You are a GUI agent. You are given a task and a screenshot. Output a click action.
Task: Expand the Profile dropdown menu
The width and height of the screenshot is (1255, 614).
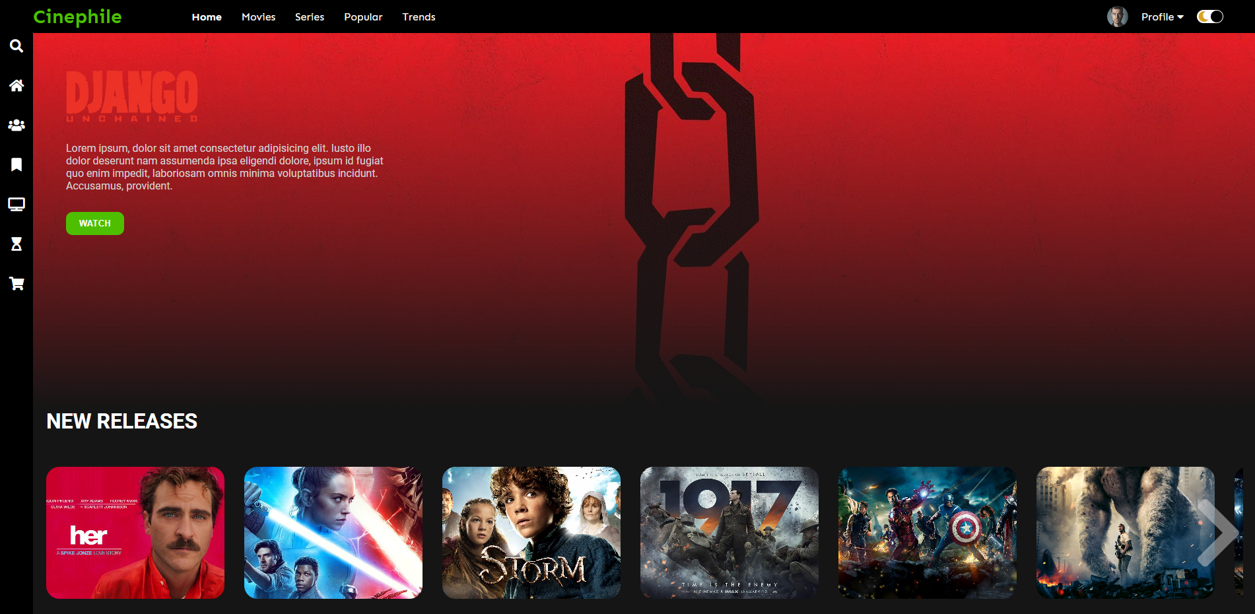1162,17
